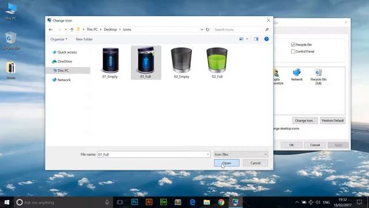
Task: Click Restore Default in settings window
Action: tap(333, 121)
